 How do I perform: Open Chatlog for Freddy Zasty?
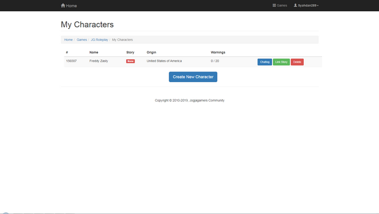point(265,62)
